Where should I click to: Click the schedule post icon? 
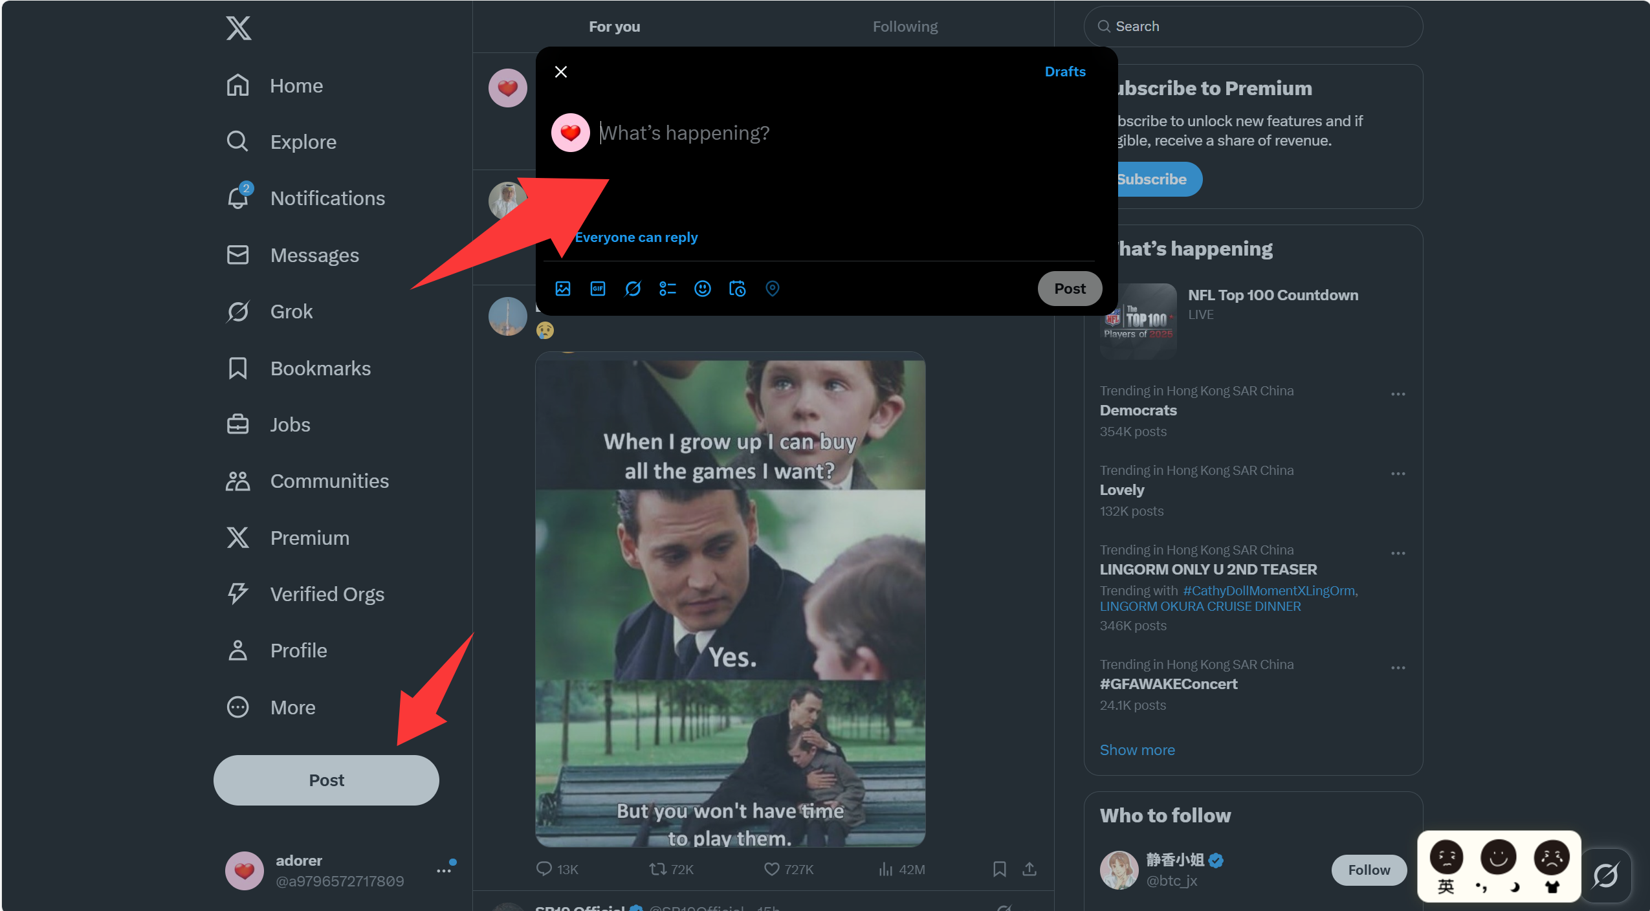tap(737, 289)
